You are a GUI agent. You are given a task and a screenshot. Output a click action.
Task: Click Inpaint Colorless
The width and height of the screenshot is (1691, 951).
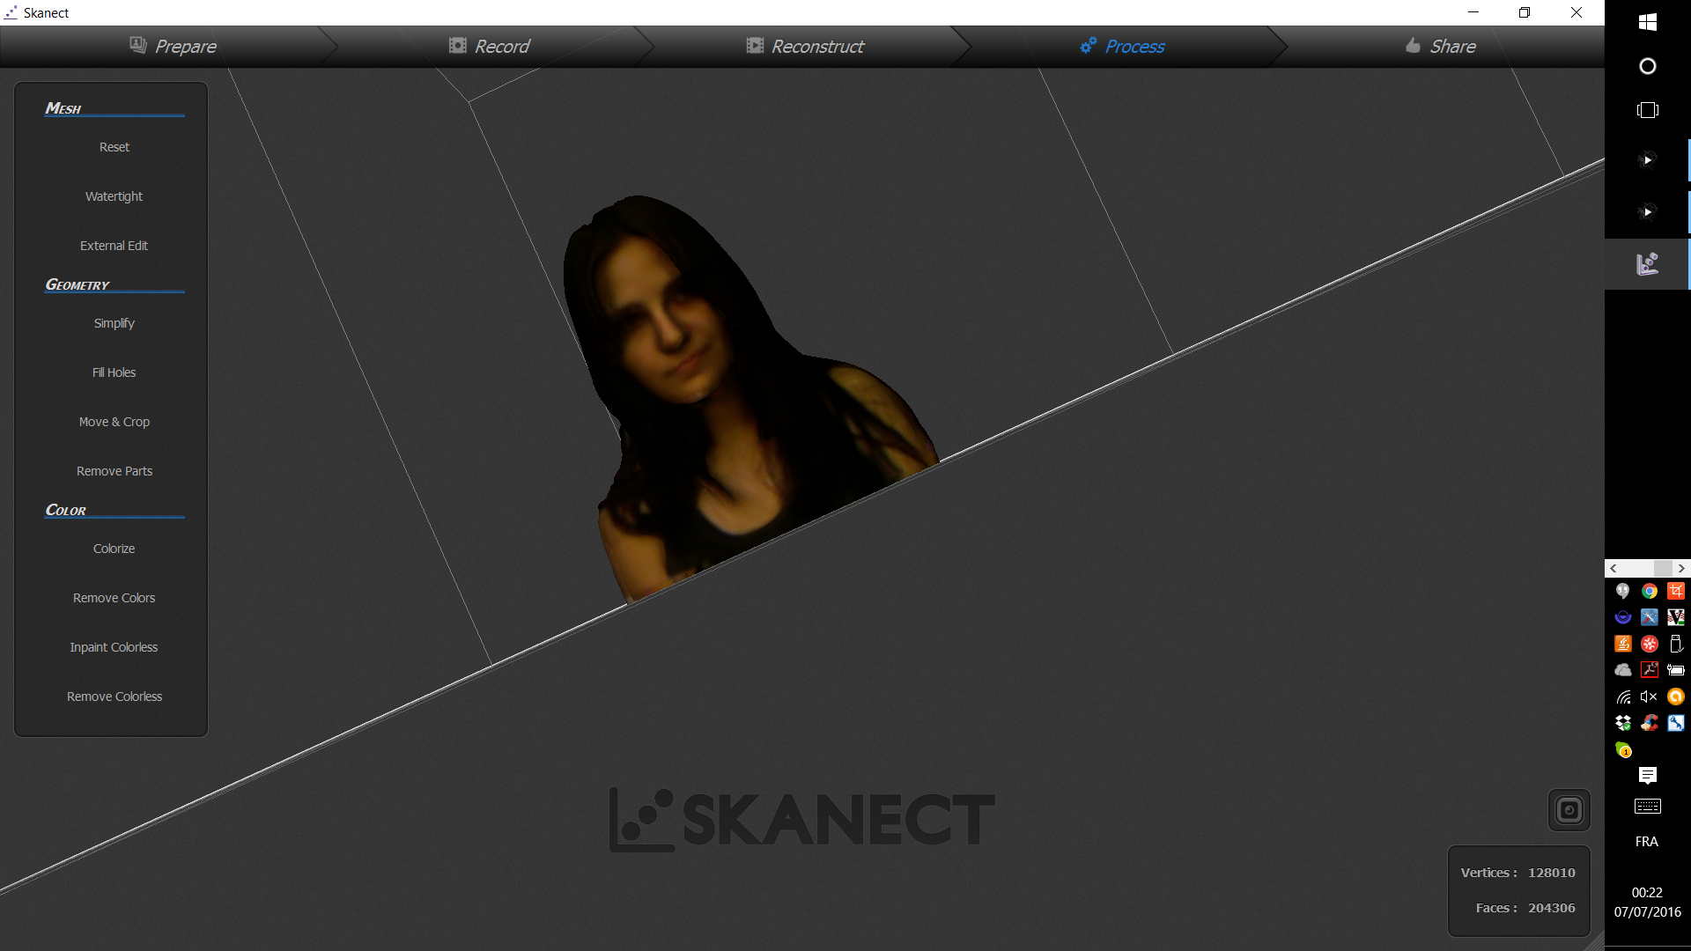tap(114, 647)
